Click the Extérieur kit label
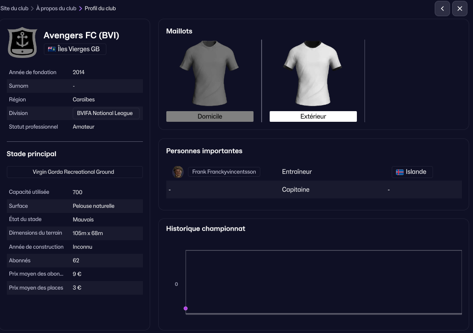This screenshot has height=333, width=473. point(313,116)
